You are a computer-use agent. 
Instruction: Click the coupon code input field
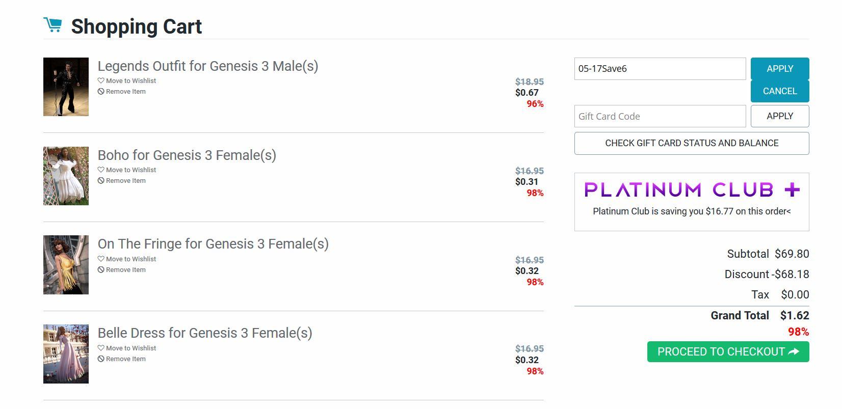[660, 69]
